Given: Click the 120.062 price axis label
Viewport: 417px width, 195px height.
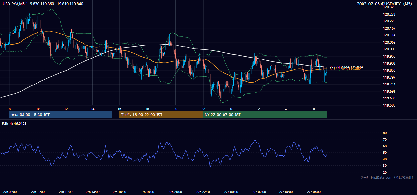Looking at the screenshot, I should tap(390, 42).
